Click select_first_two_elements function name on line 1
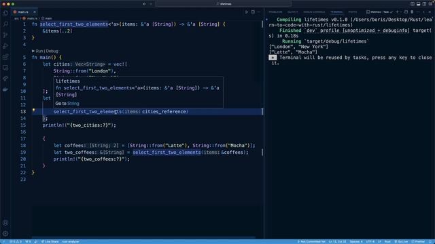The height and width of the screenshot is (244, 435). (x=74, y=24)
